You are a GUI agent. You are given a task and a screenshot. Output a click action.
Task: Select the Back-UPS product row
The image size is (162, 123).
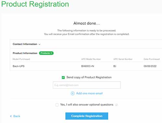pos(86,66)
